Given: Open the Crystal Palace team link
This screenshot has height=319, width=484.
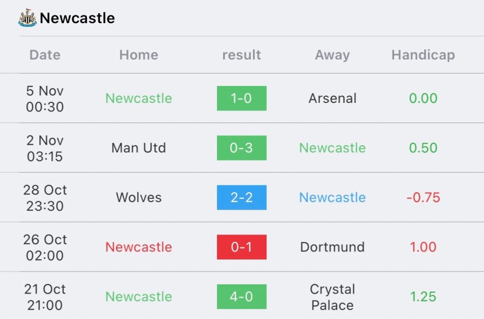Looking at the screenshot, I should [x=332, y=296].
